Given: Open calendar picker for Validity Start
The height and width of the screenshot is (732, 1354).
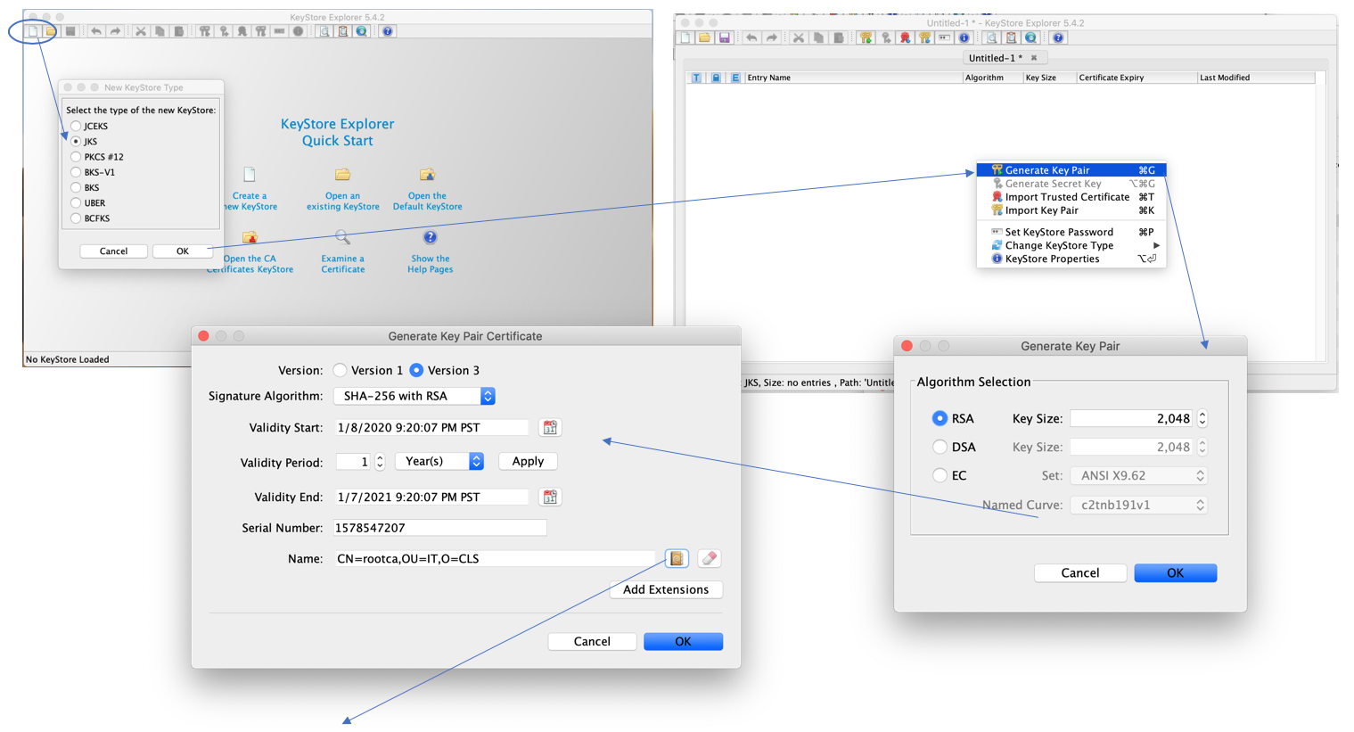Looking at the screenshot, I should click(550, 428).
